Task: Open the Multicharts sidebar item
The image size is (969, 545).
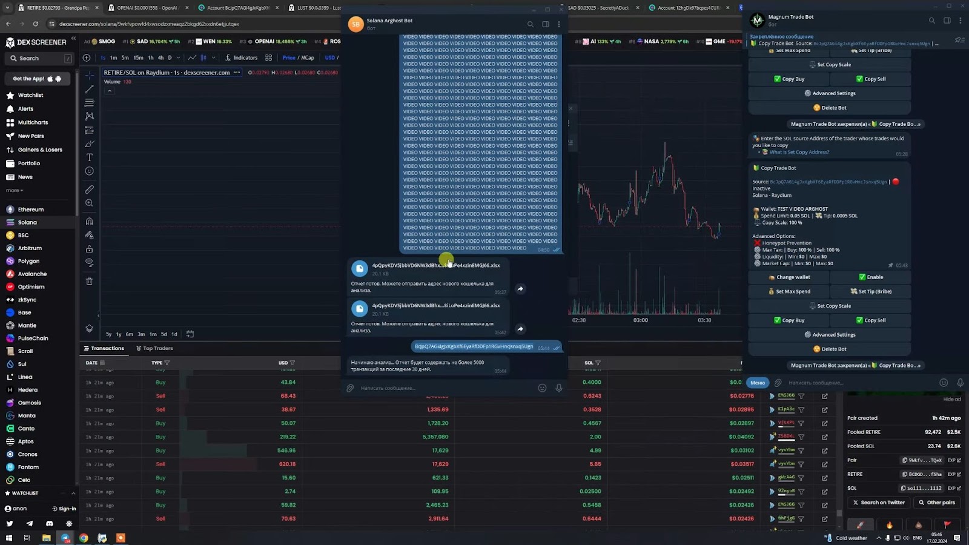Action: coord(33,122)
